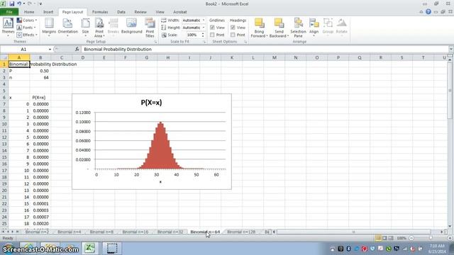Click the formula bar text

(118, 49)
